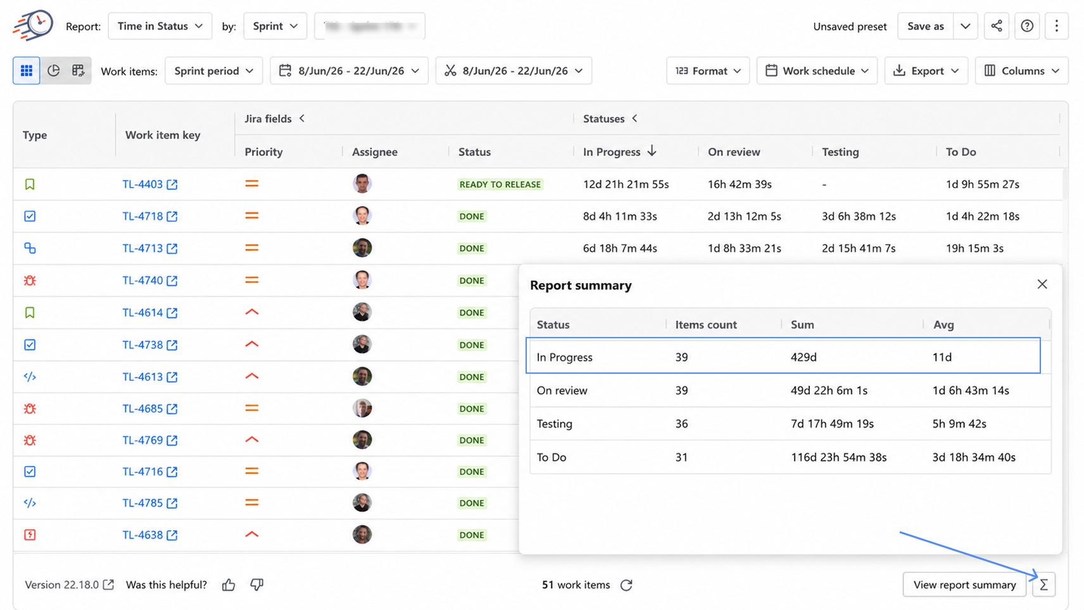
Task: Collapse the Jira fields column group
Action: click(x=302, y=118)
